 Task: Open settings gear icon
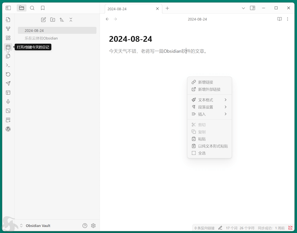(93, 226)
